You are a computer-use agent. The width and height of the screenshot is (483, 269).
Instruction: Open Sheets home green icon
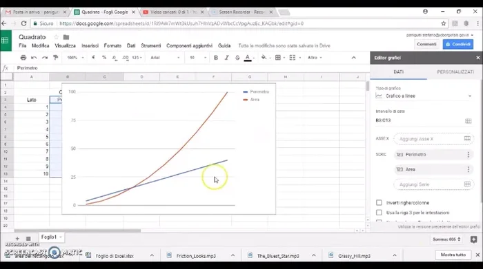click(6, 40)
